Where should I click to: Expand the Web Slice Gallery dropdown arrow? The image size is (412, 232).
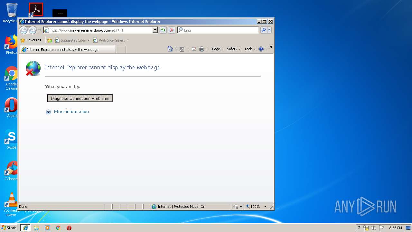point(128,40)
